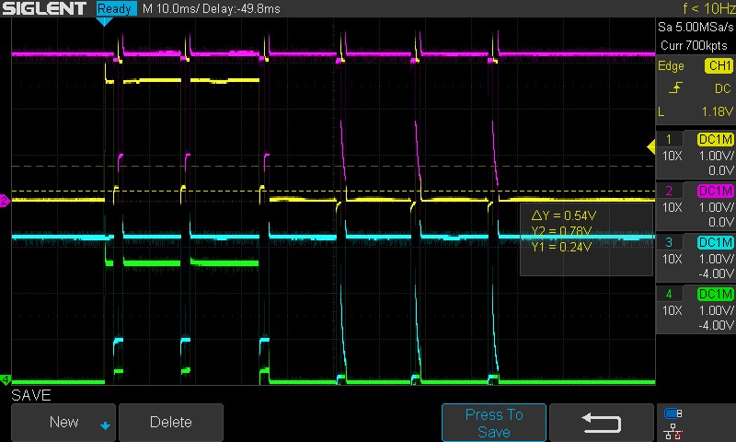Click the network connection status icon
Screen dimensions: 736x442
[673, 430]
